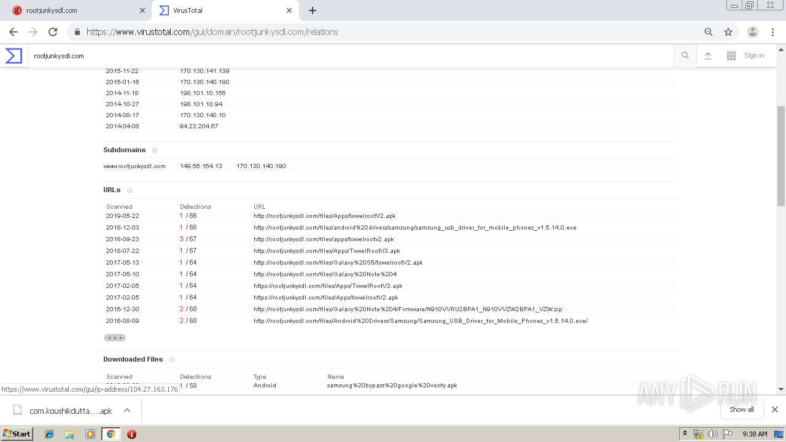Viewport: 786px width, 442px height.
Task: Open the Windows Start menu
Action: tap(17, 434)
